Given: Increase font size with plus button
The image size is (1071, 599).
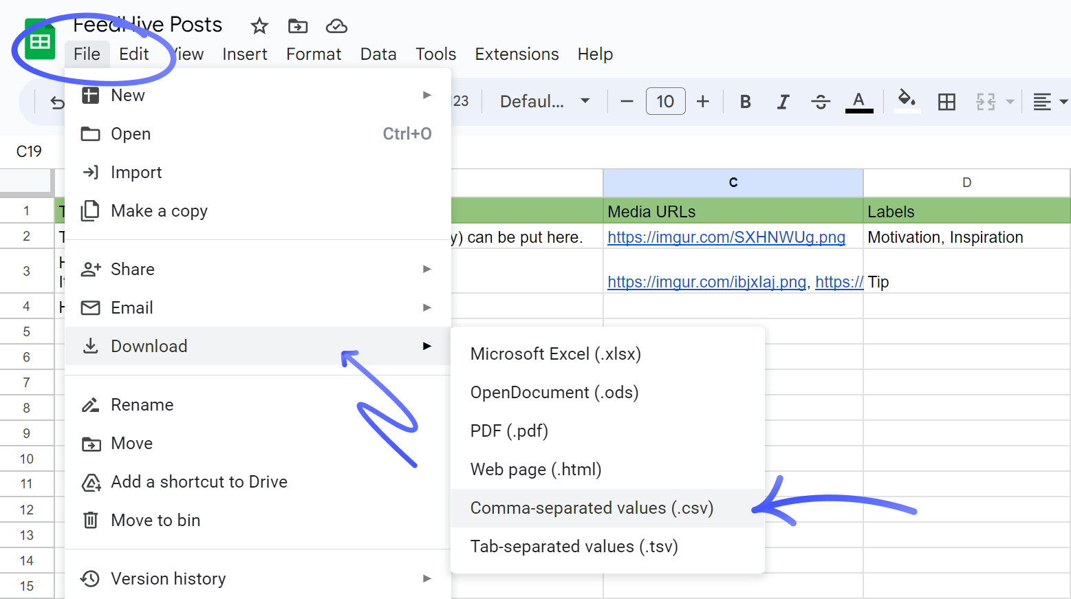Looking at the screenshot, I should [x=703, y=102].
